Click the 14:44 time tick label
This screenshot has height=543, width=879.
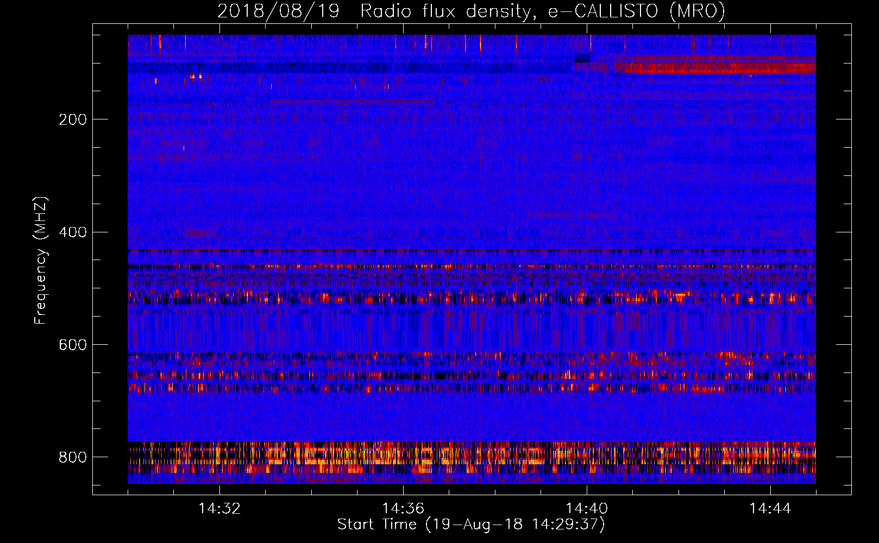coord(770,509)
